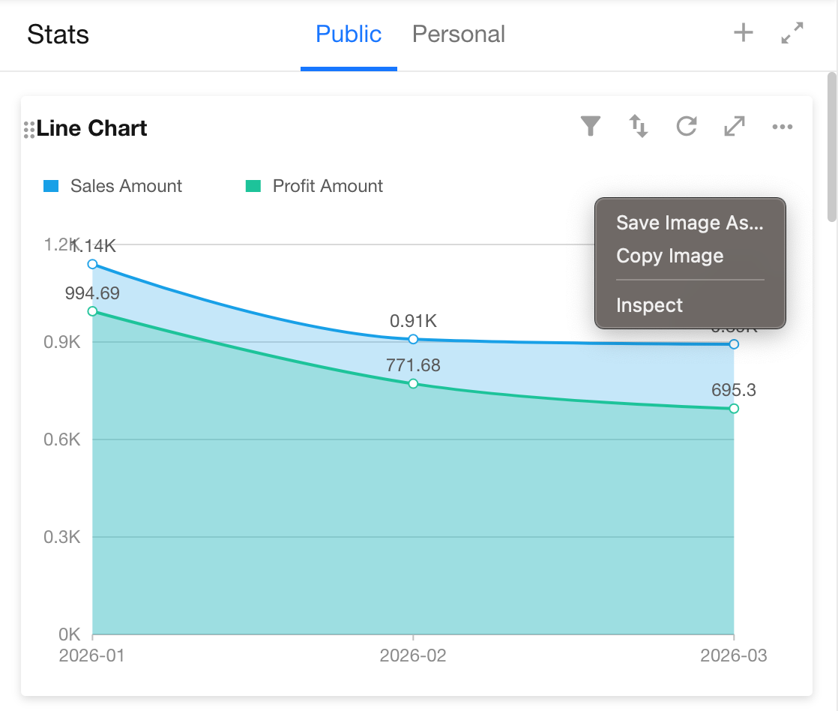Click Inspect in the context menu

[x=649, y=305]
